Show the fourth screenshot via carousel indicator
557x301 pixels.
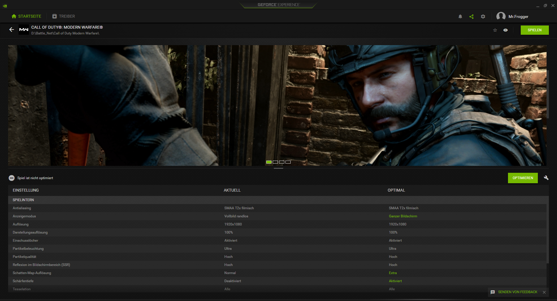click(x=288, y=162)
